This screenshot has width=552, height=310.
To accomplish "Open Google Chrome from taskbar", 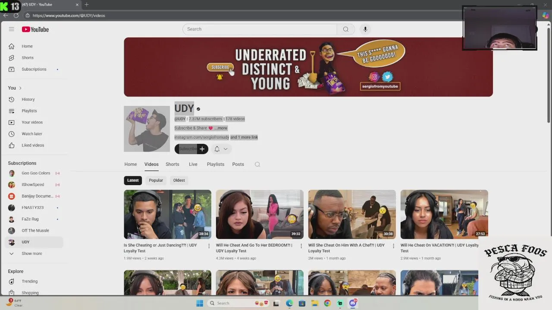I will click(327, 303).
